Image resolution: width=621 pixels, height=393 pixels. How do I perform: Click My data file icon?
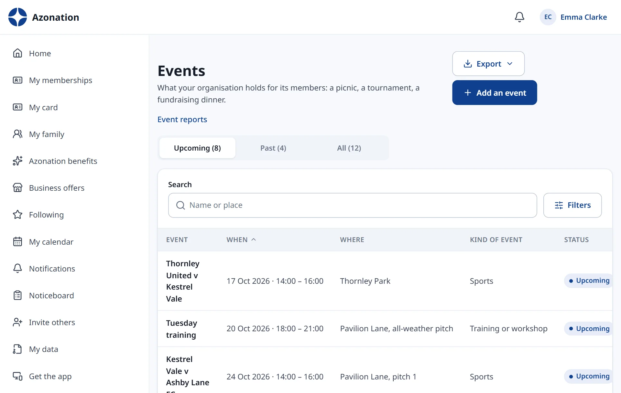pyautogui.click(x=17, y=349)
